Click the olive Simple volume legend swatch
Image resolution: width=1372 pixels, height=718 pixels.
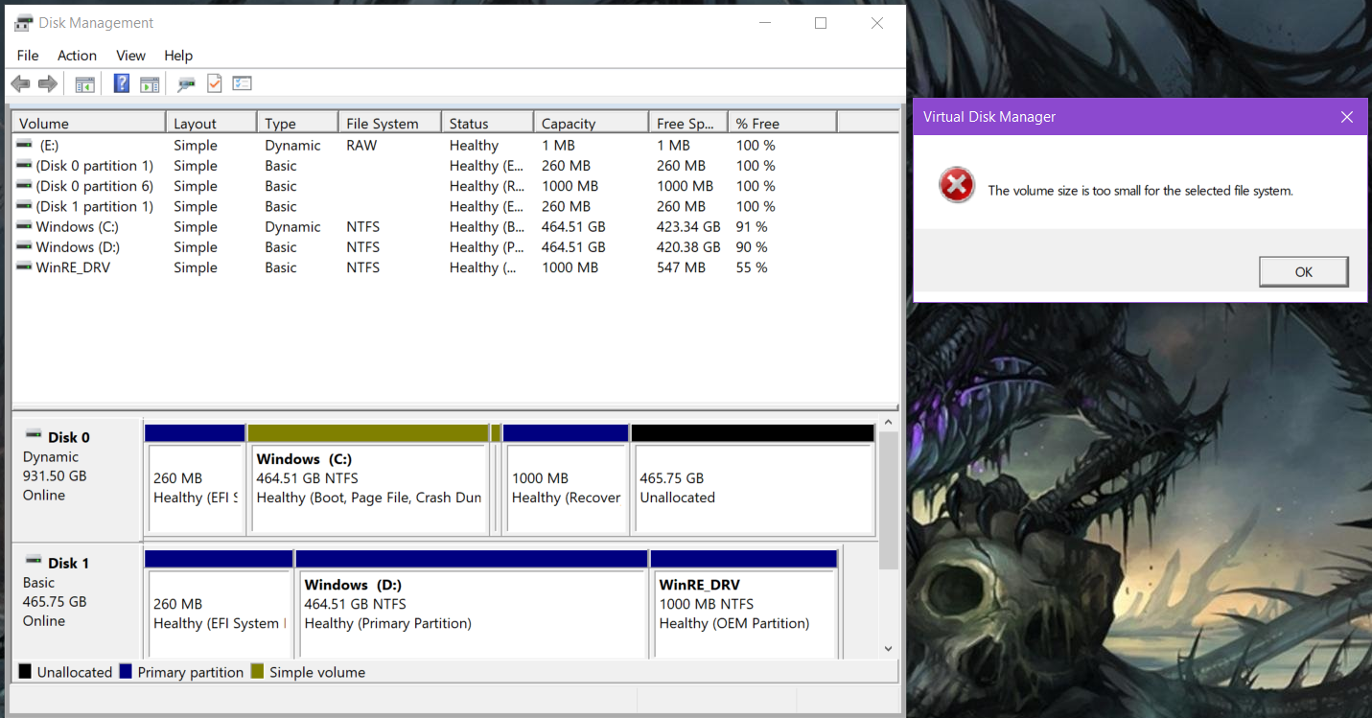point(257,671)
